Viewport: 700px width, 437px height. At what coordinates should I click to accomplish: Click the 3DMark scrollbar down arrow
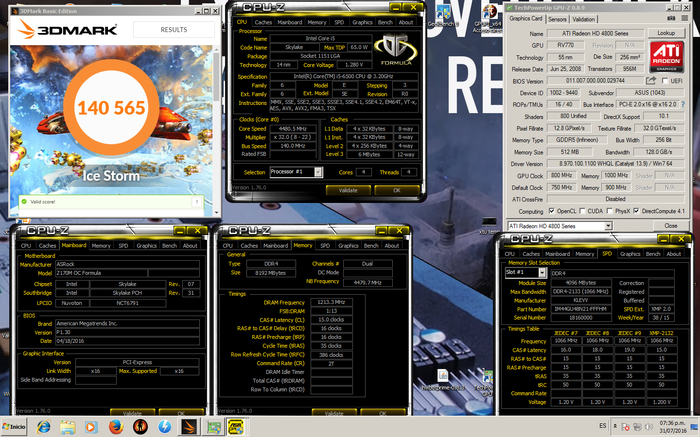click(217, 213)
